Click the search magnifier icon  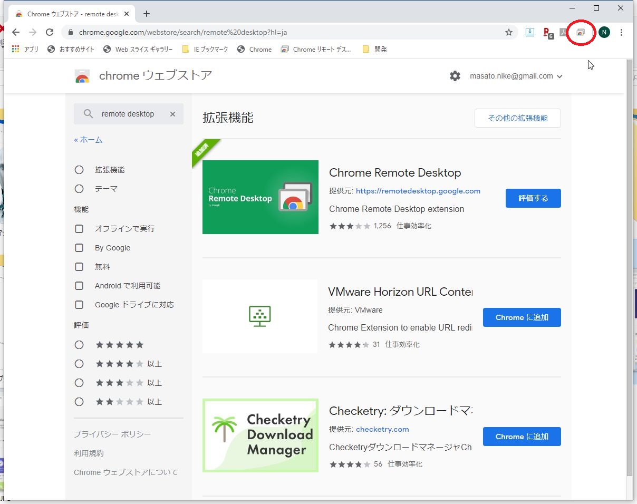tap(89, 114)
